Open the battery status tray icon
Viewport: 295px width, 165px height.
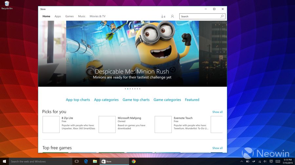coord(247,161)
